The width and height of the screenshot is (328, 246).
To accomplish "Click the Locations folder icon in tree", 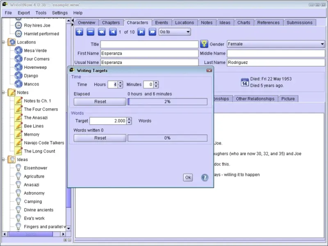I will click(12, 42).
